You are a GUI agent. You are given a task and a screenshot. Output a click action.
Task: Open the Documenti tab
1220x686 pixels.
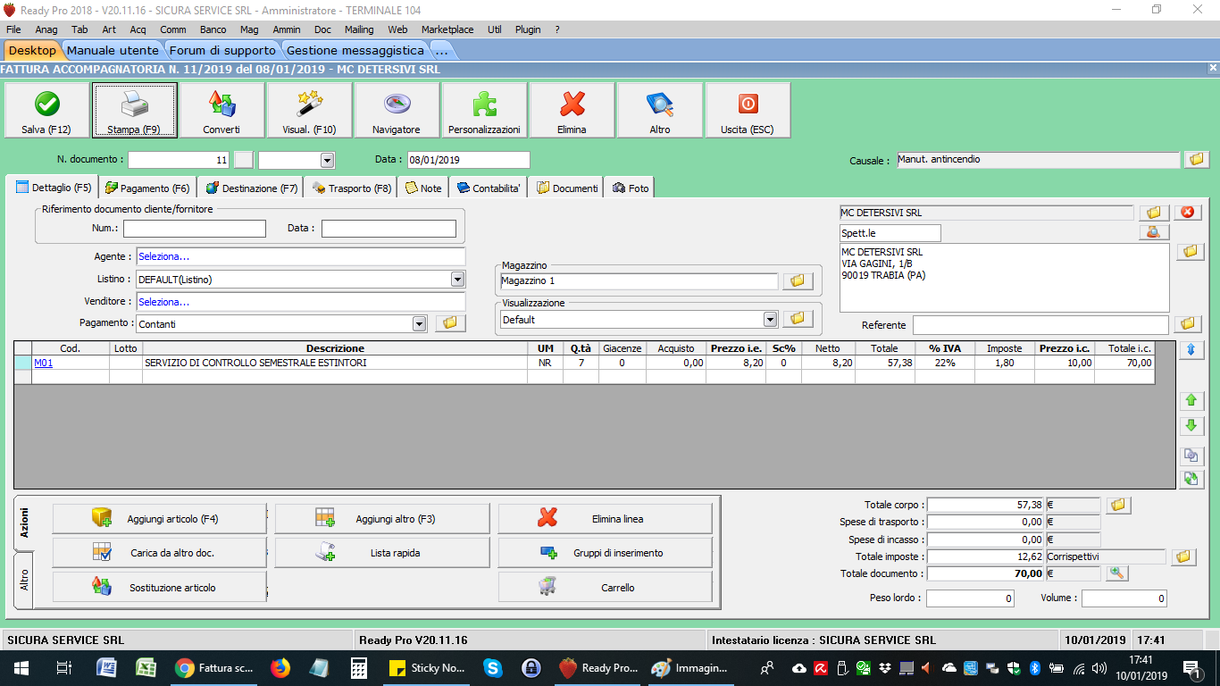pyautogui.click(x=567, y=188)
